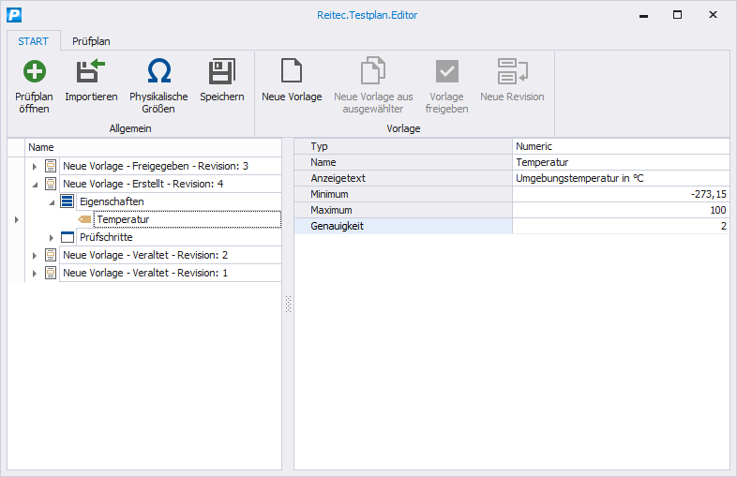Click the Importieren toolbar icon
The width and height of the screenshot is (737, 477).
point(91,72)
